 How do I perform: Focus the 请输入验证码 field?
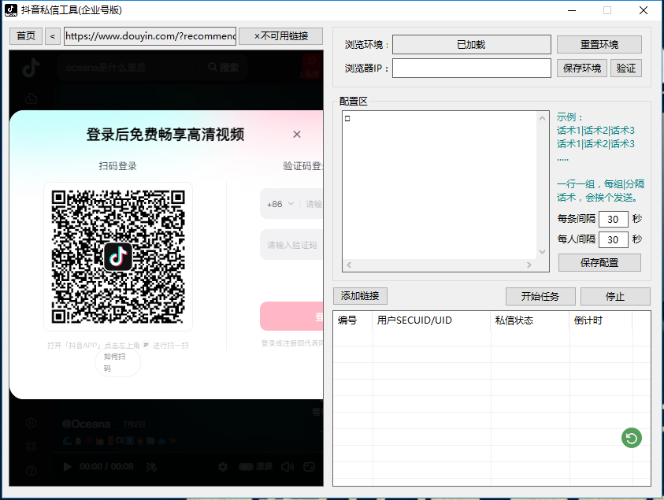[291, 245]
